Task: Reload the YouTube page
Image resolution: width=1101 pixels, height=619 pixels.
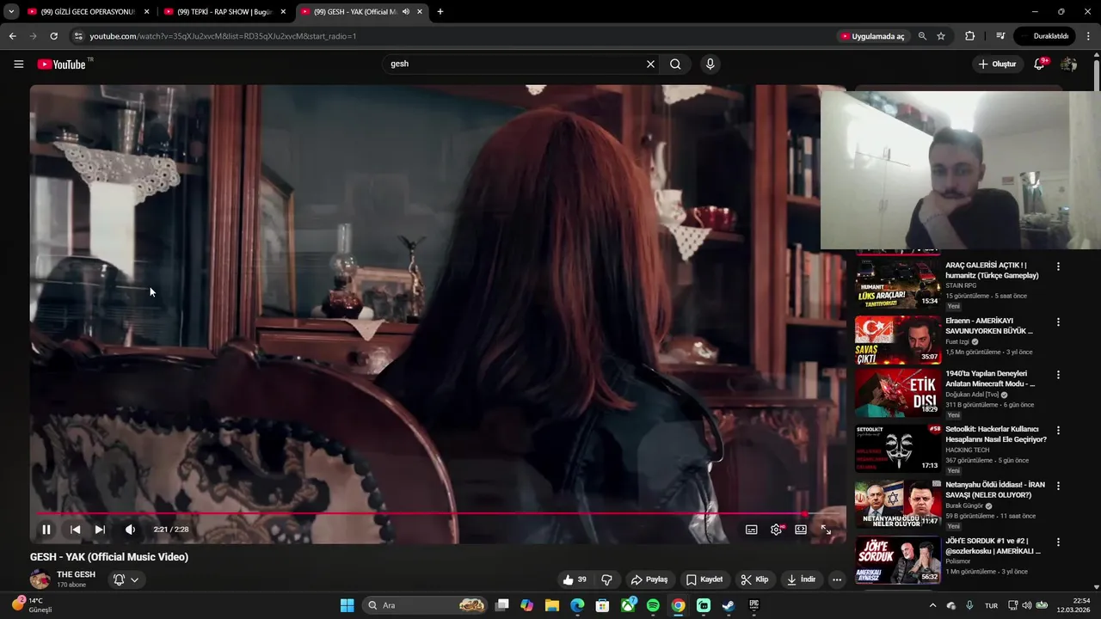Action: point(53,36)
